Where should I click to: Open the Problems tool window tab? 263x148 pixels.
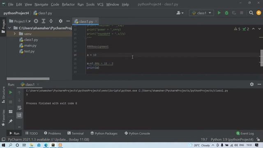point(53,133)
